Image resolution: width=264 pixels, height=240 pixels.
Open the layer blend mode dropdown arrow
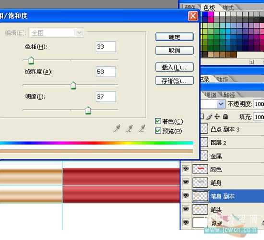point(221,104)
